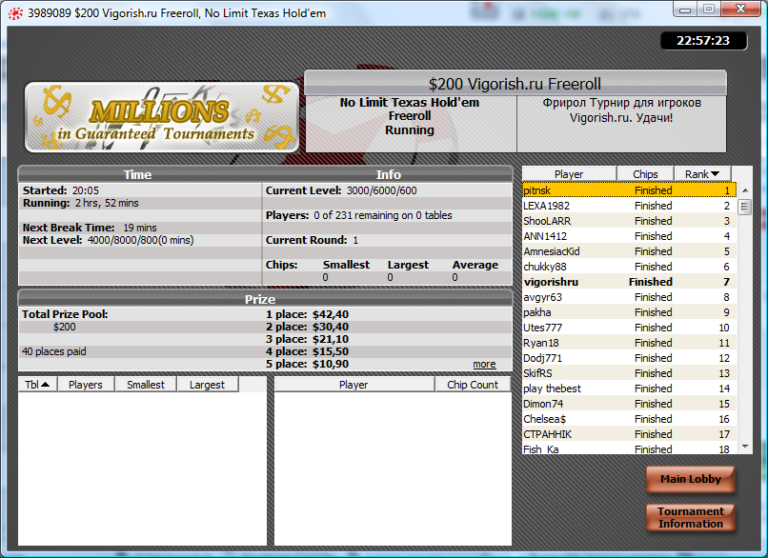Click Next Level 4000/8000/800 text

pos(109,240)
